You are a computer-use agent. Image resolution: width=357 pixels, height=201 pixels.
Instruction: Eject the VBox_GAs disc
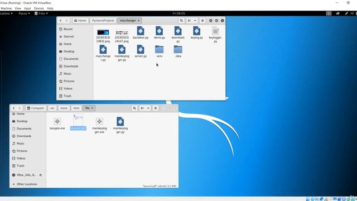[41, 175]
